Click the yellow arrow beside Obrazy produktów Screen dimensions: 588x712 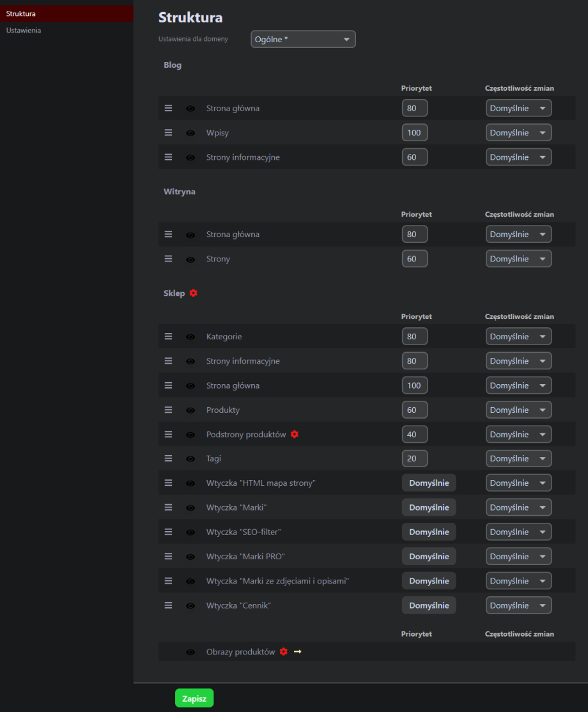click(x=297, y=652)
